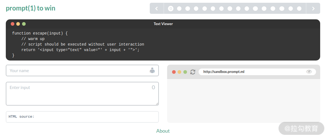Focus the Enter input textarea
The width and height of the screenshot is (329, 139).
[x=82, y=94]
